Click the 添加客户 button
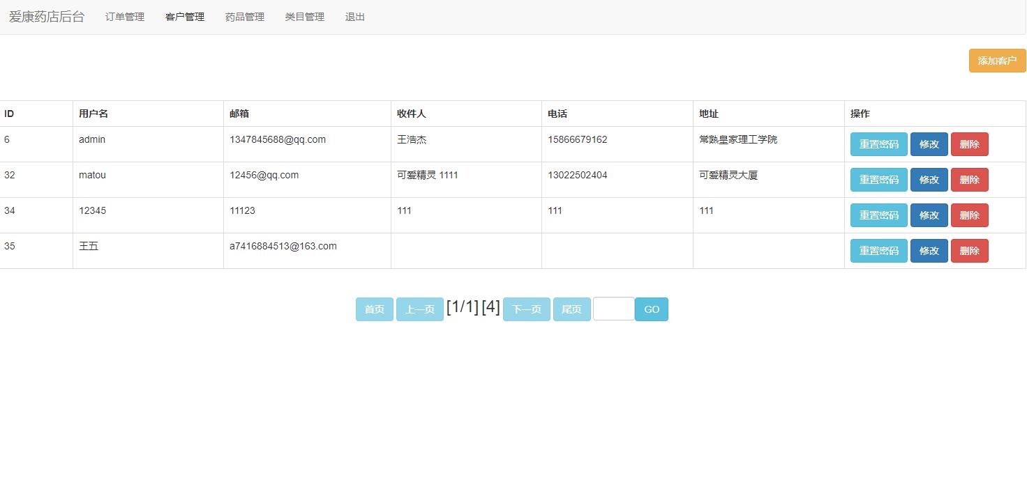This screenshot has height=480, width=1027. pos(996,61)
